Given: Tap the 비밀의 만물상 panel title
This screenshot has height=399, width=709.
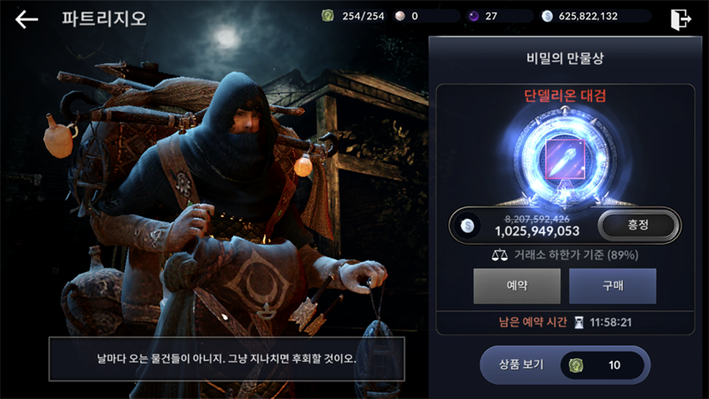Looking at the screenshot, I should pyautogui.click(x=565, y=58).
